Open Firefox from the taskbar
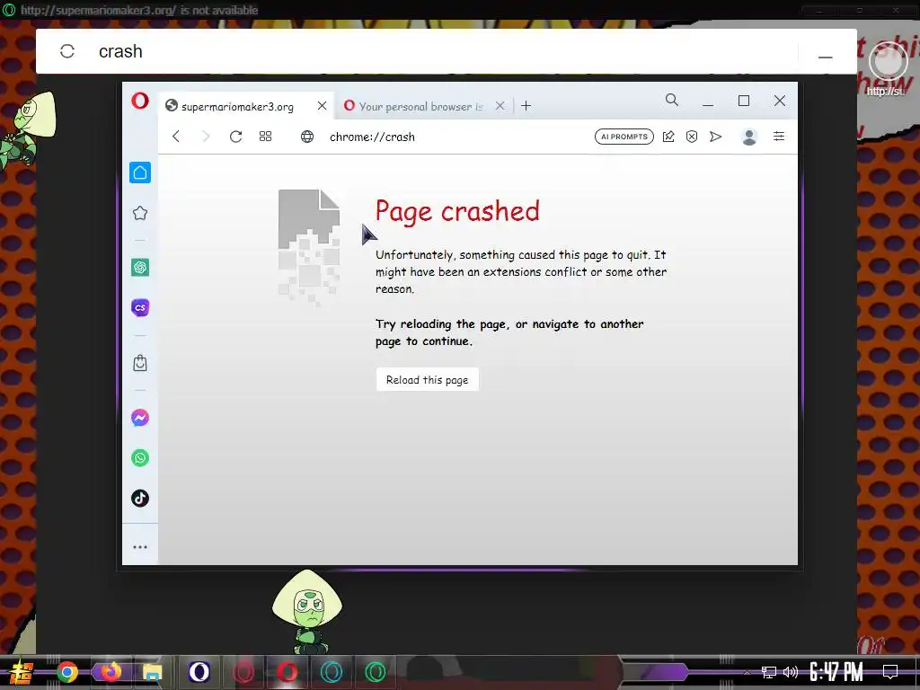 pos(111,671)
